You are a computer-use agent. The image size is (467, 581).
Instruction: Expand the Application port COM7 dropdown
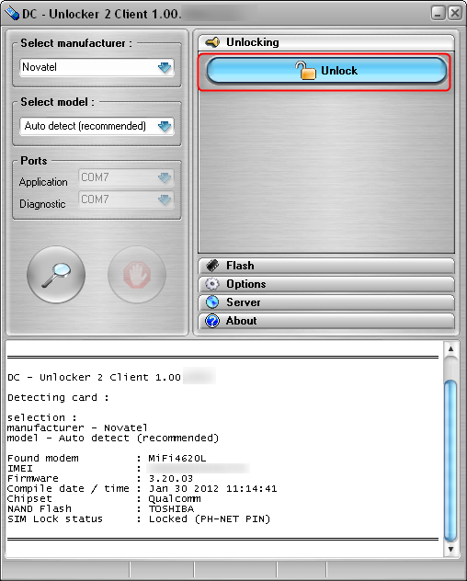tap(126, 177)
